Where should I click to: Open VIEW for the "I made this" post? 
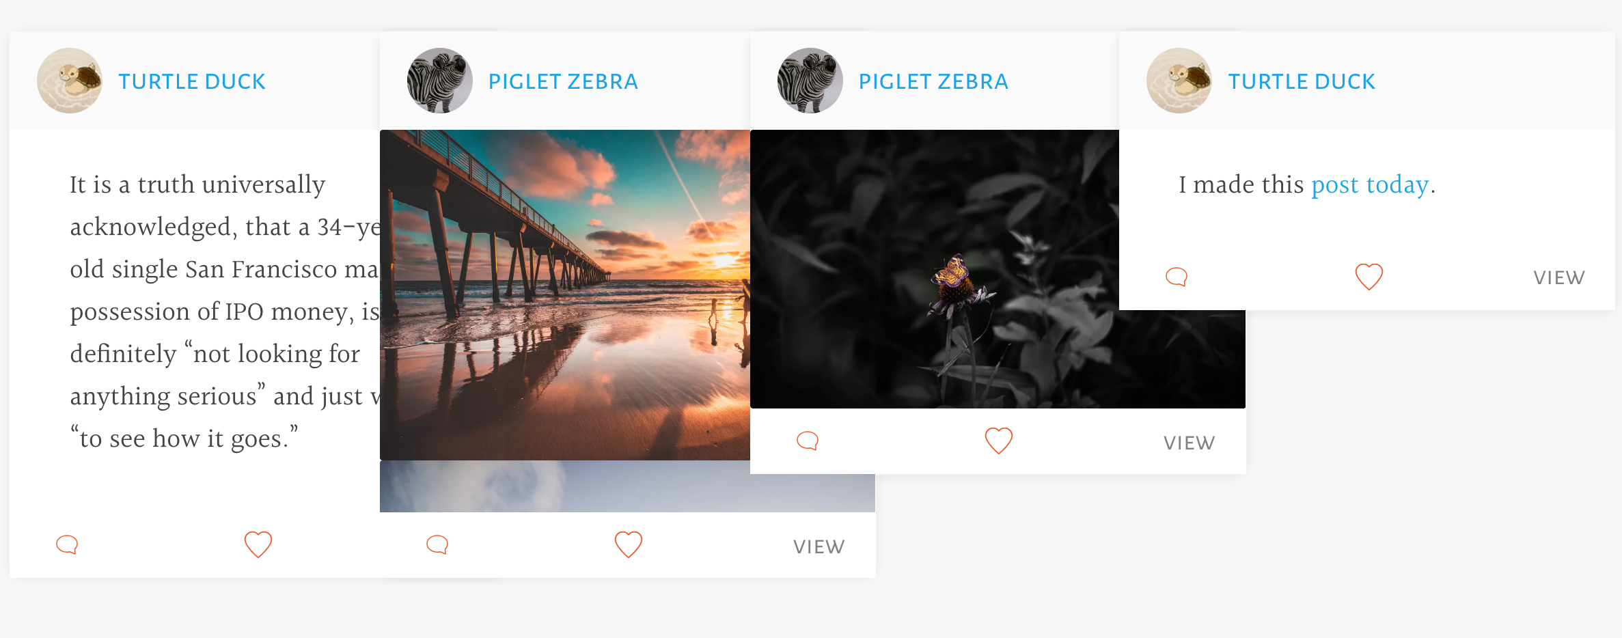(1559, 277)
